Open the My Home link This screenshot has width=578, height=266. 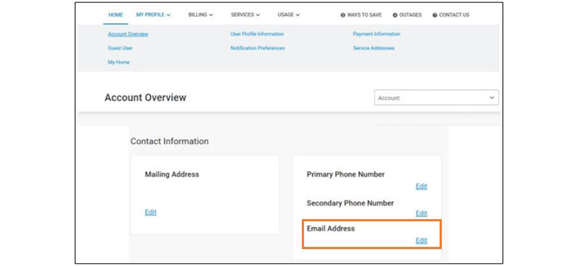coord(118,63)
